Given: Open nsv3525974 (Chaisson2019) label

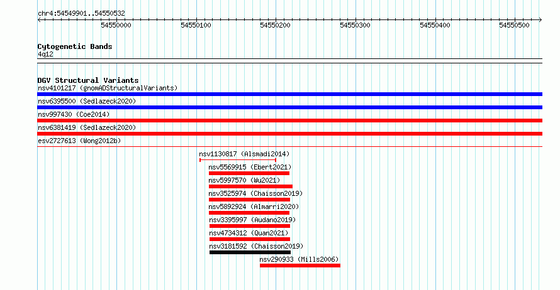Looking at the screenshot, I should click(x=255, y=193).
